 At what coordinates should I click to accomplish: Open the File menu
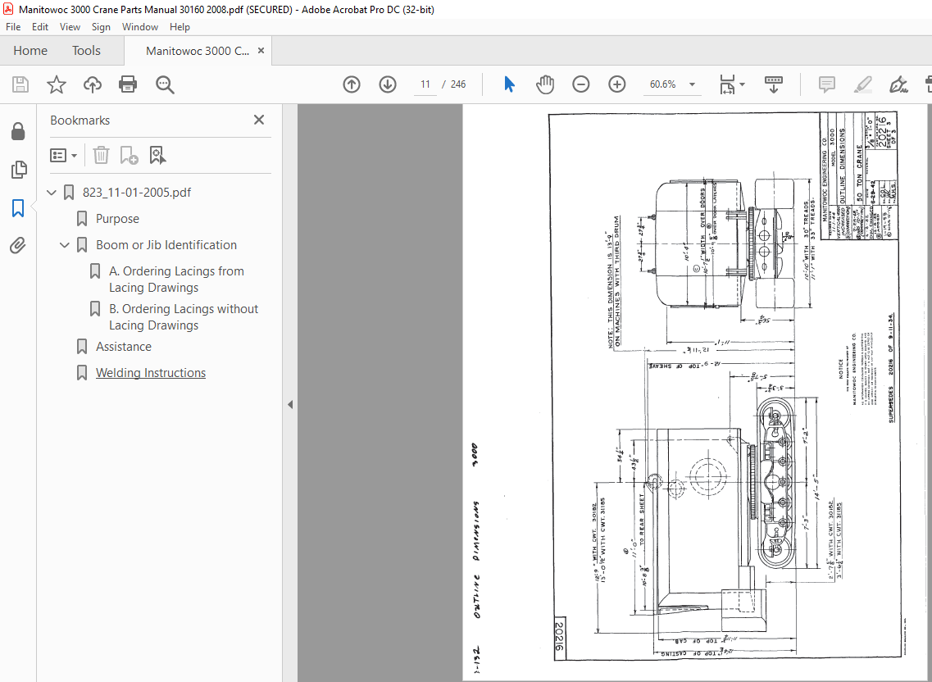click(x=13, y=27)
